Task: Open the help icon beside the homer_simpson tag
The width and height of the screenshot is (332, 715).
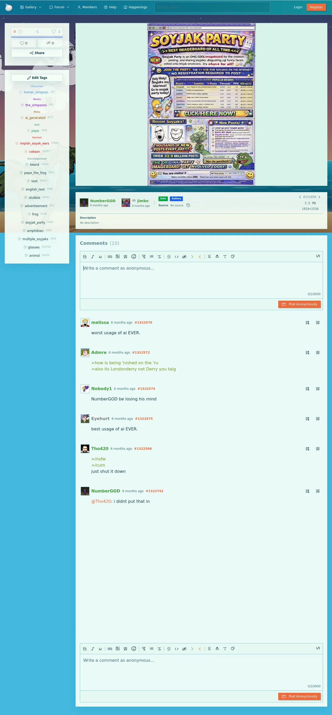Action: point(20,92)
